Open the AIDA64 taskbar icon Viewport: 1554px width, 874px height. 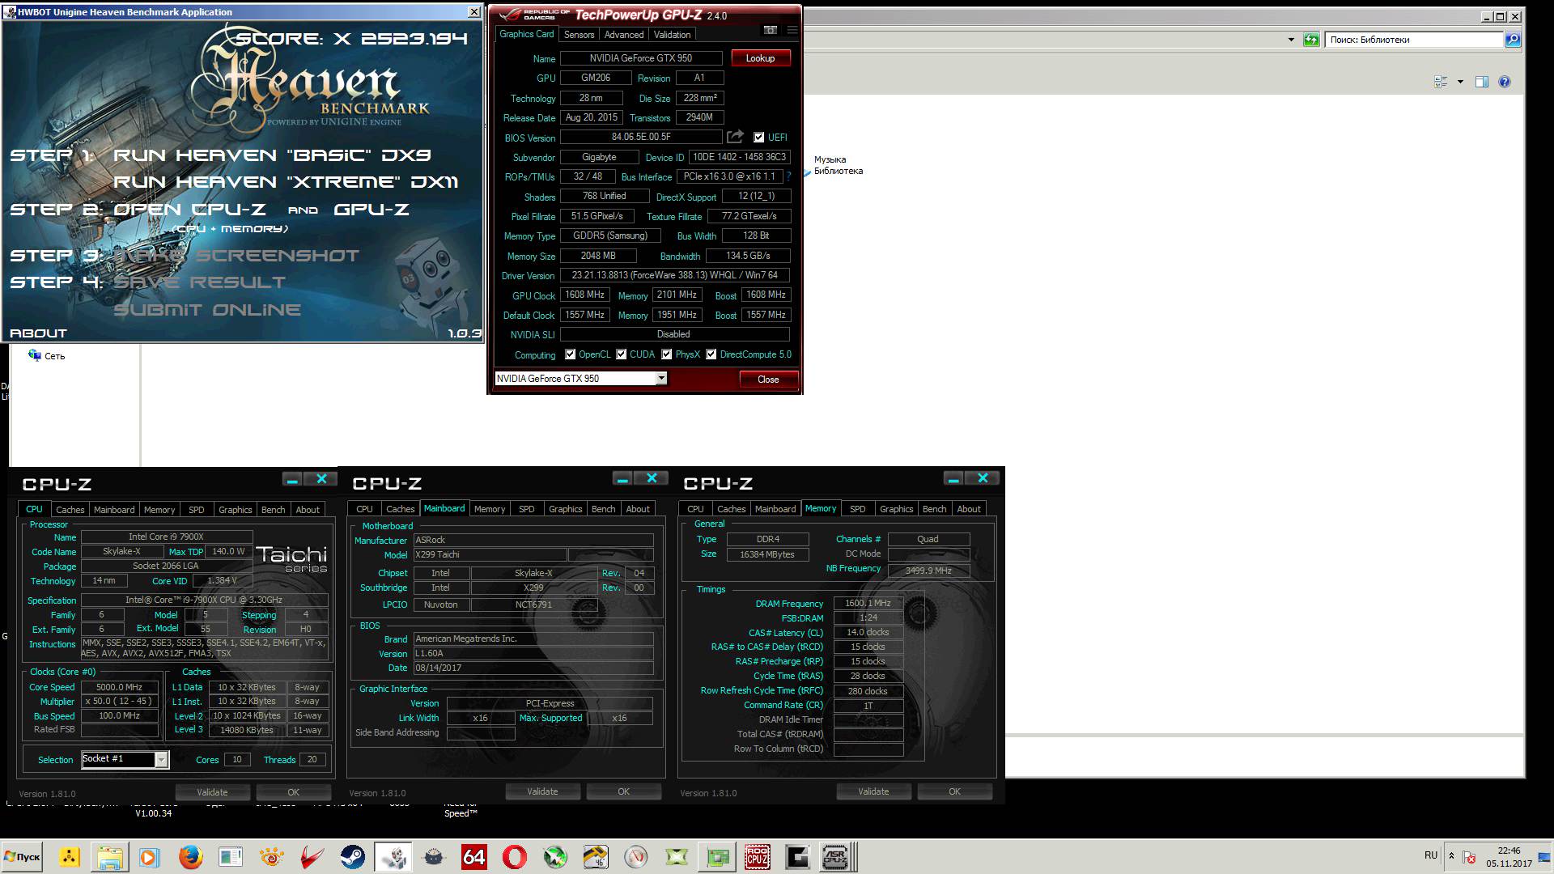[x=474, y=857]
